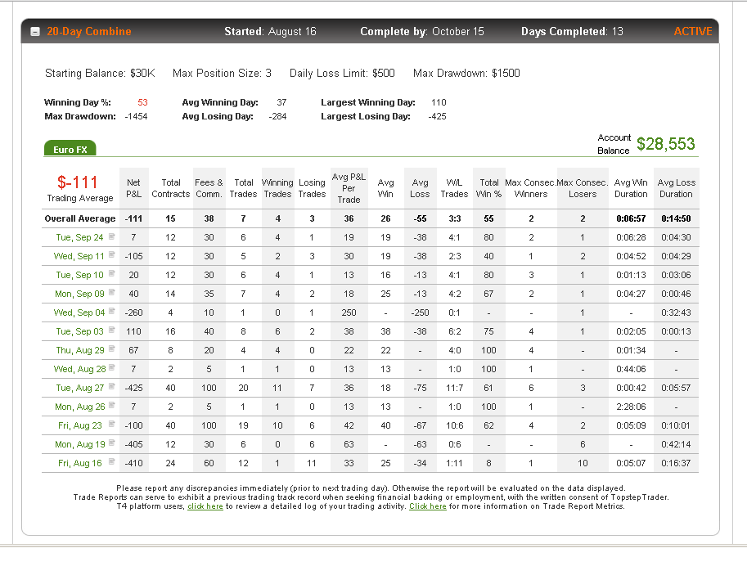
Task: Open the Tue, Sep 03 day report
Action: point(79,331)
